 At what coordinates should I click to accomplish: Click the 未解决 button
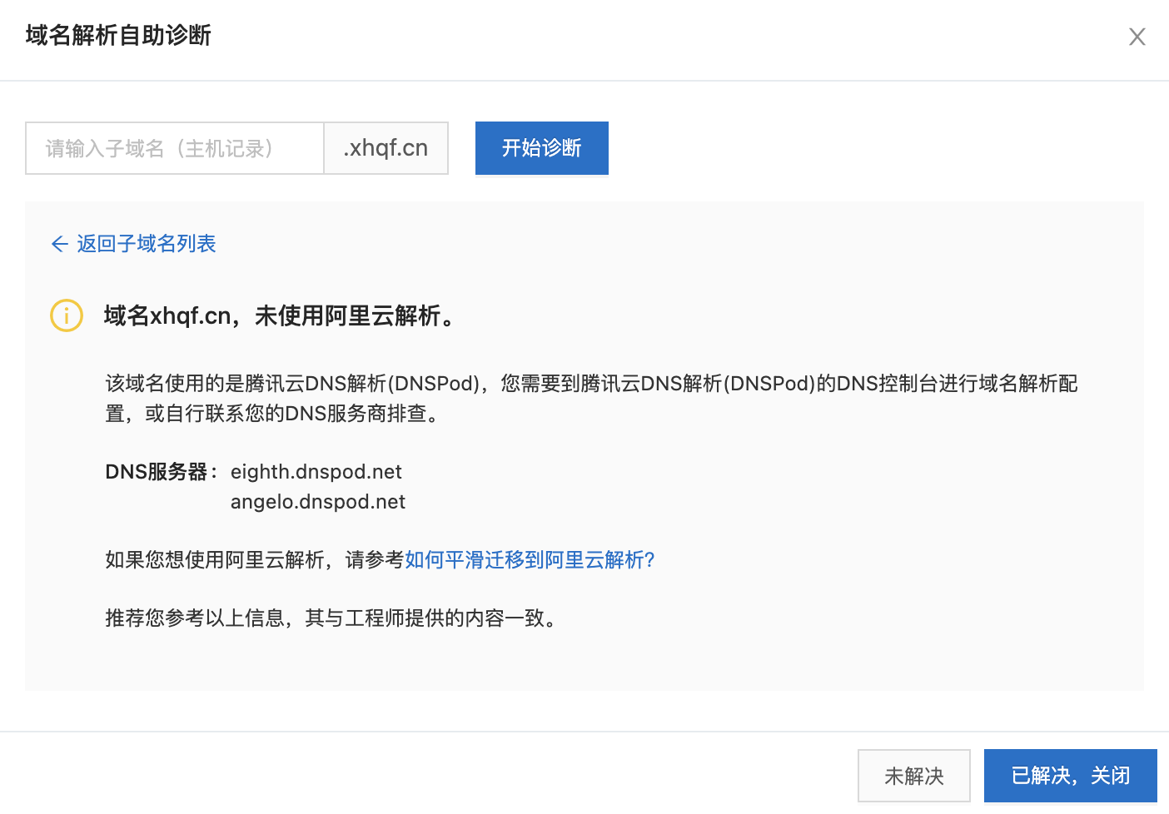coord(914,776)
